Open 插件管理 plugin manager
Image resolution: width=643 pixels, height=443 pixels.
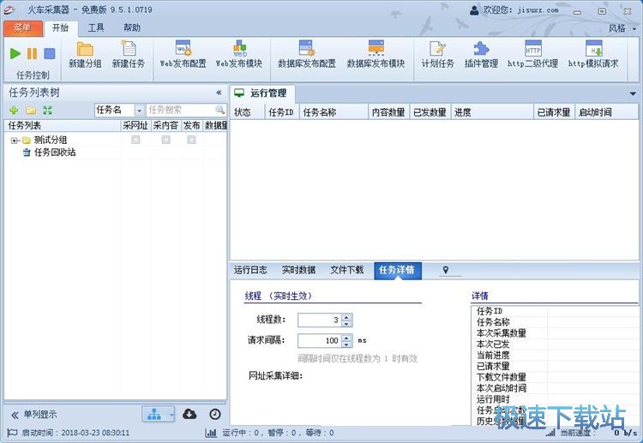pyautogui.click(x=481, y=53)
